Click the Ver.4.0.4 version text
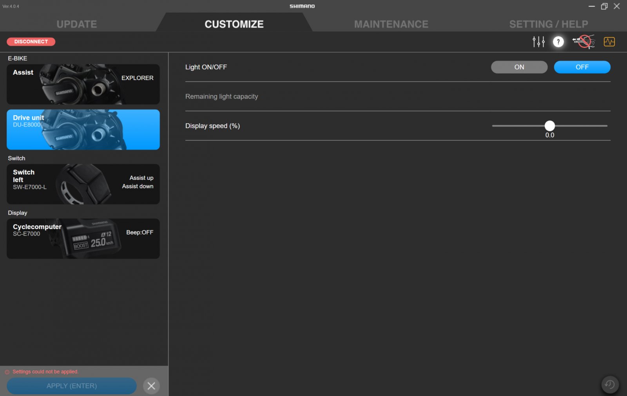 click(x=11, y=6)
